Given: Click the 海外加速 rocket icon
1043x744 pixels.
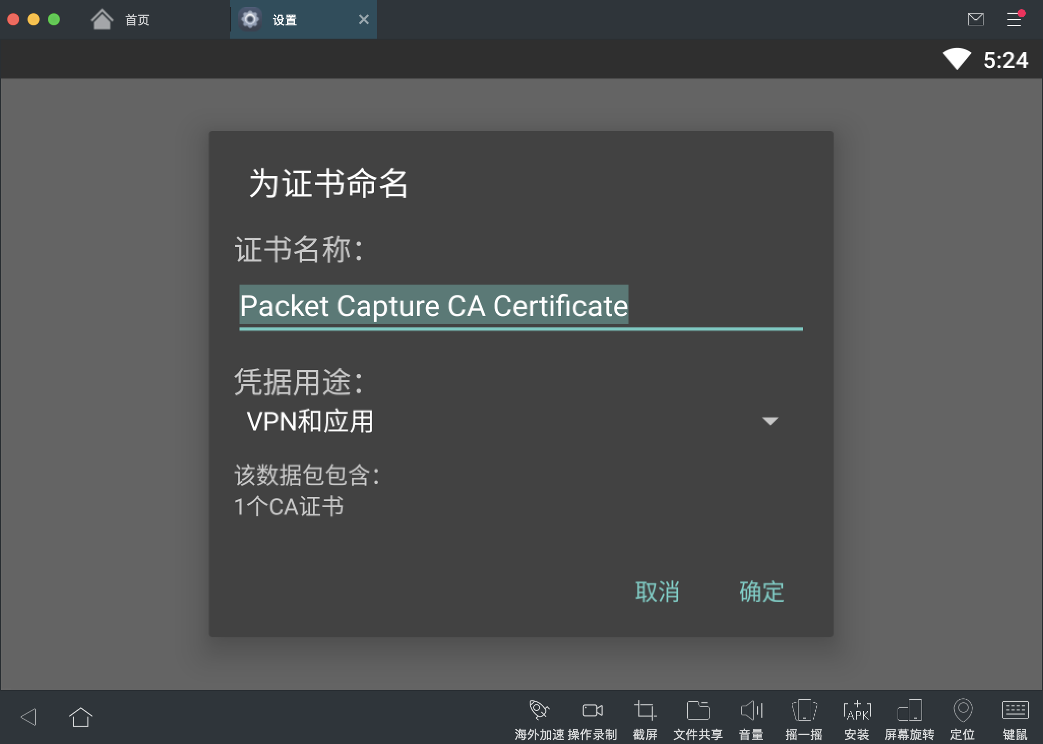Looking at the screenshot, I should [x=539, y=710].
